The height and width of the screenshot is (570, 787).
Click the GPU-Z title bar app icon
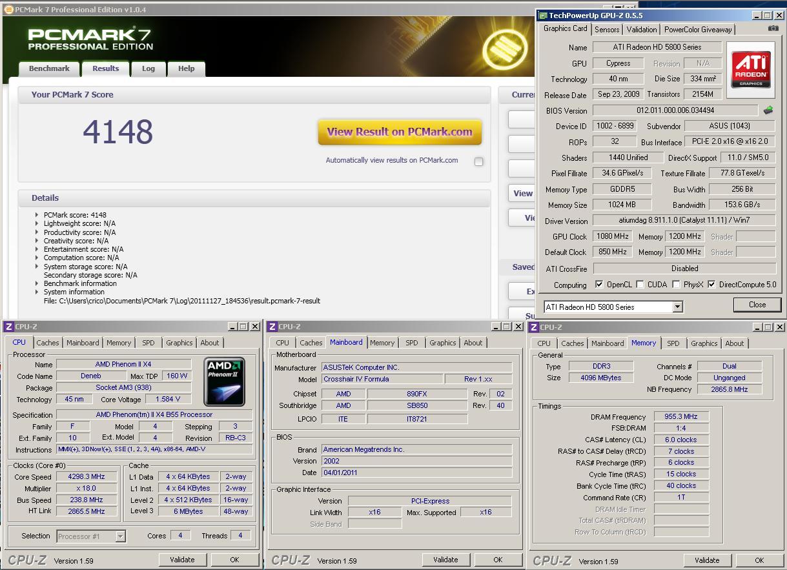[x=543, y=15]
